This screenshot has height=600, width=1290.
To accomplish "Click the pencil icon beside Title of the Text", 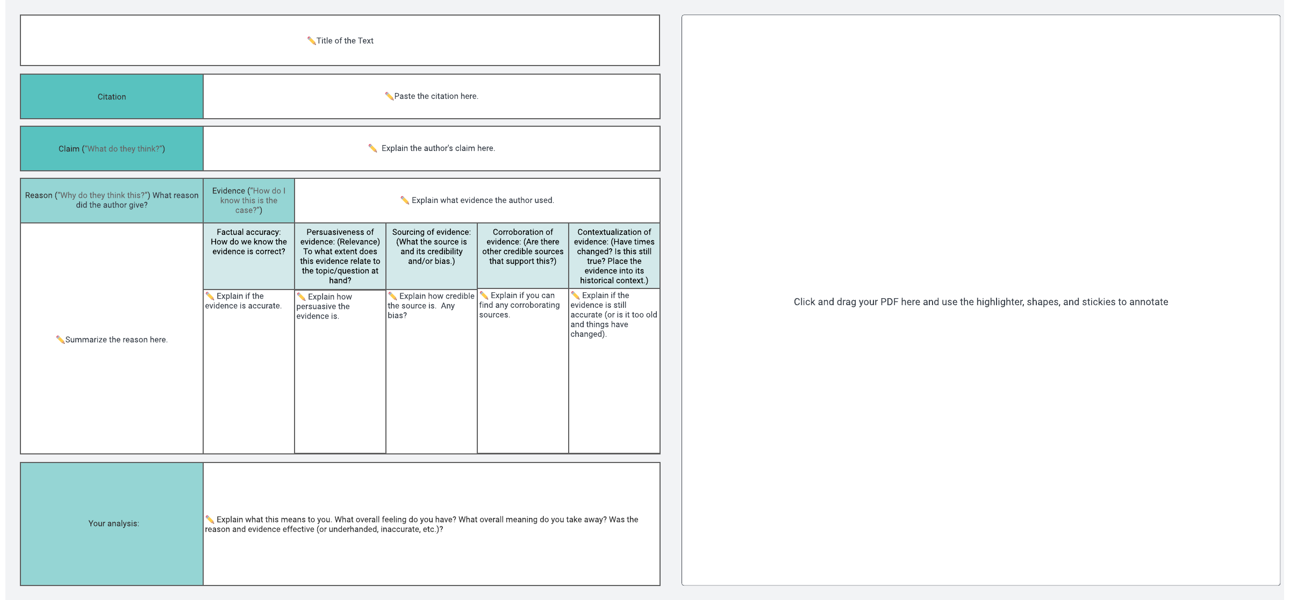I will click(311, 41).
